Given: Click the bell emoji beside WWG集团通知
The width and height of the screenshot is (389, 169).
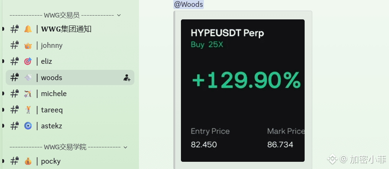Looking at the screenshot, I should click(x=28, y=29).
